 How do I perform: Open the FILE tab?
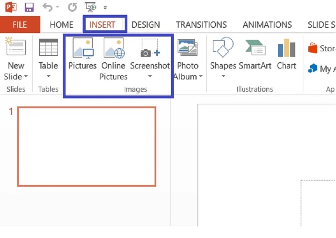coord(20,25)
